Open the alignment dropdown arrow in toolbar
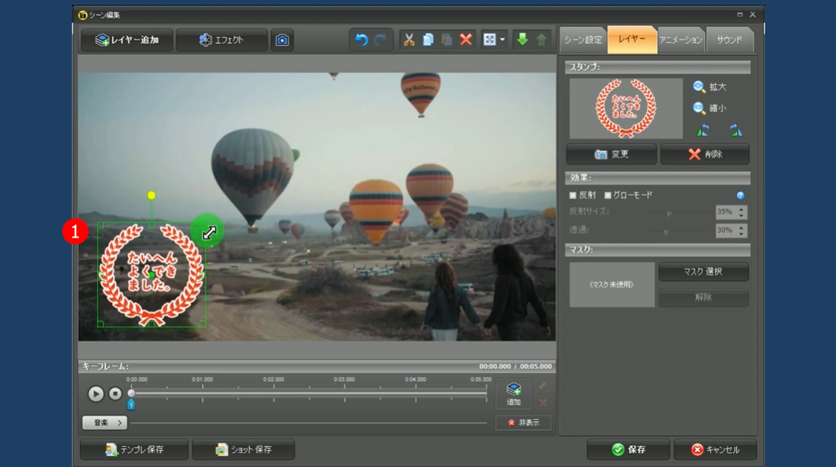 502,40
